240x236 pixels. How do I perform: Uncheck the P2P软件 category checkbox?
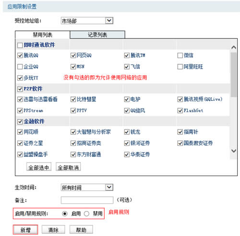20,89
